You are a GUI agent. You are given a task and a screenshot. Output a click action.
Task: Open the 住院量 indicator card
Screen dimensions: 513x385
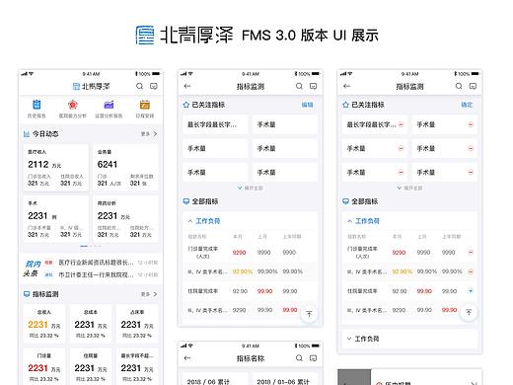point(91,366)
